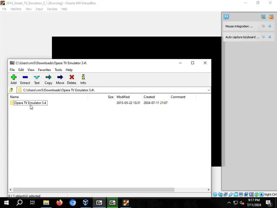
Task: Click the taskbar search magnifier
Action: tap(19, 203)
